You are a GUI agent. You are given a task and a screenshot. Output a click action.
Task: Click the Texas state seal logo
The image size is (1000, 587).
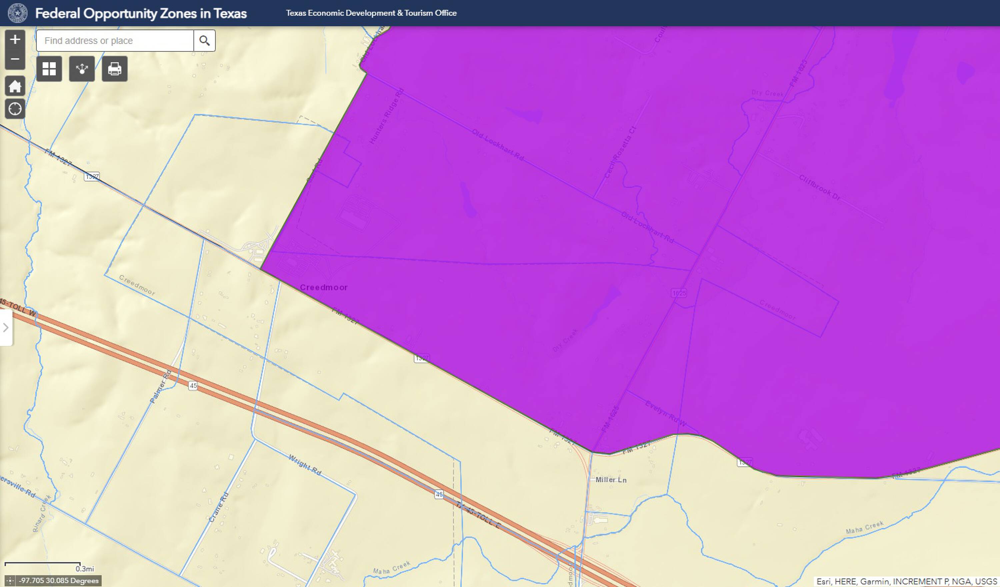[17, 13]
